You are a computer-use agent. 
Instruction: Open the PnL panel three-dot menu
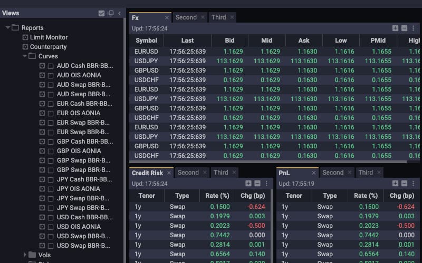414,184
